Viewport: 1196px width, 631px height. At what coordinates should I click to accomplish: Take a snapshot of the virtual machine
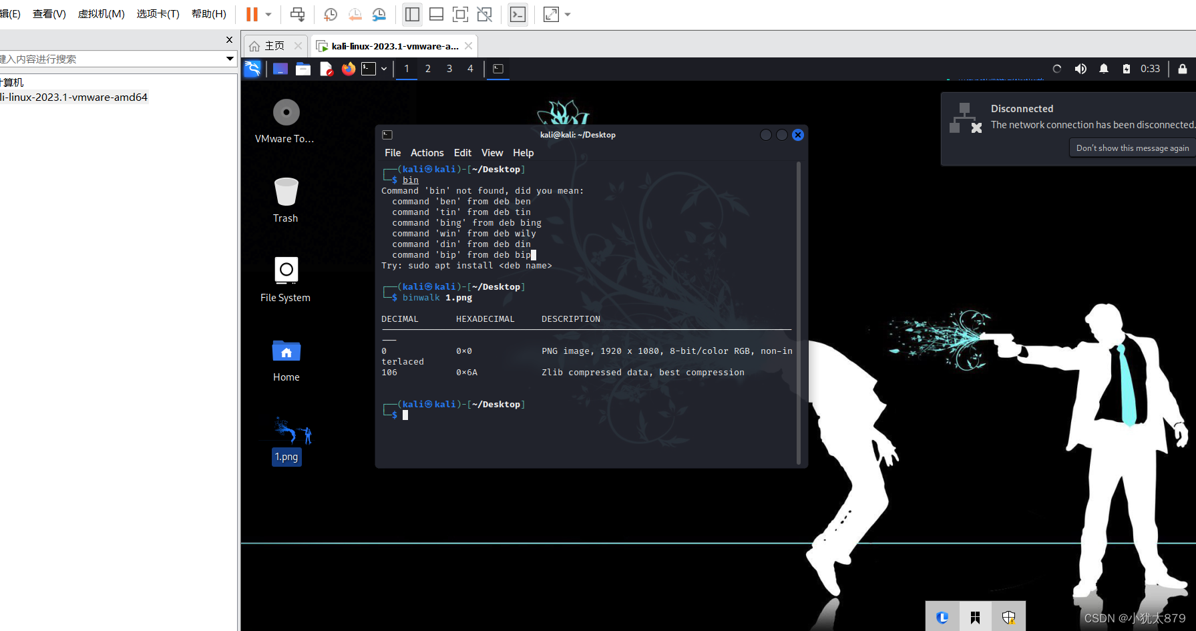(331, 14)
